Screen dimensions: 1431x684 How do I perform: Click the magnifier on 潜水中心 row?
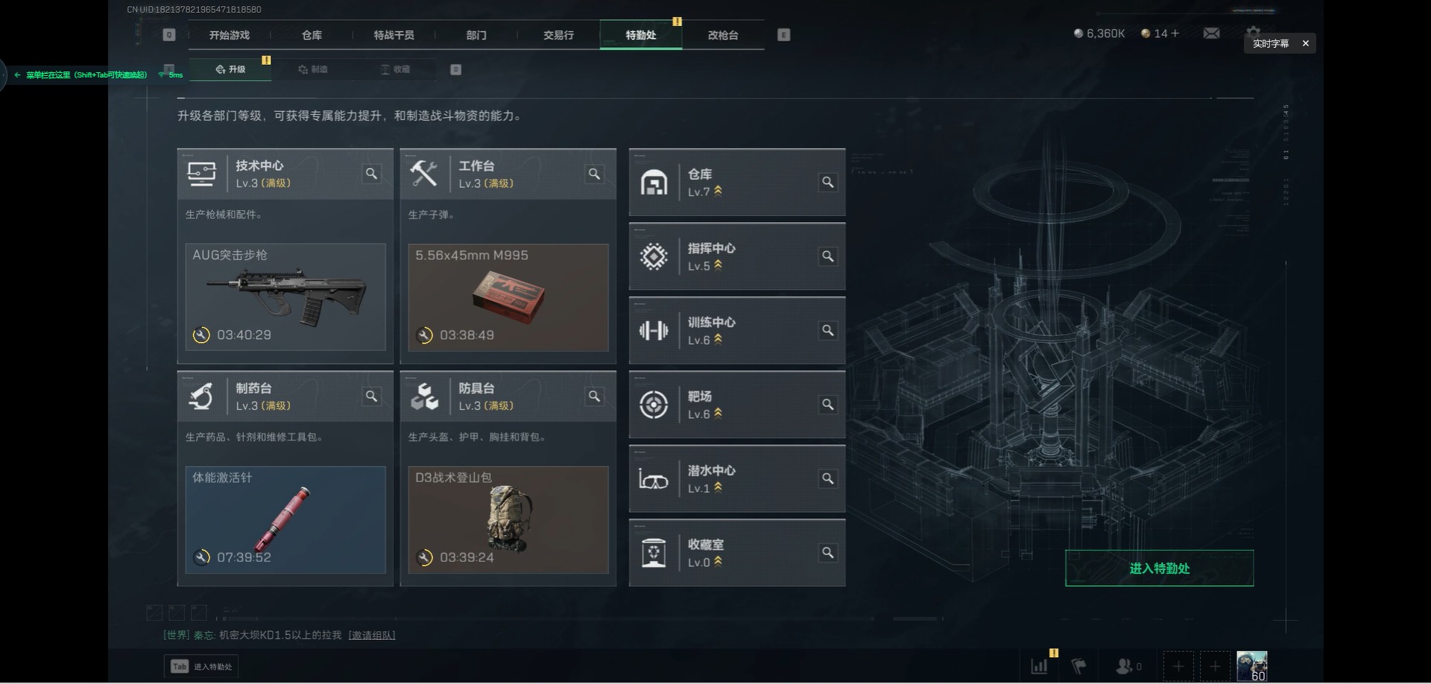(x=827, y=478)
